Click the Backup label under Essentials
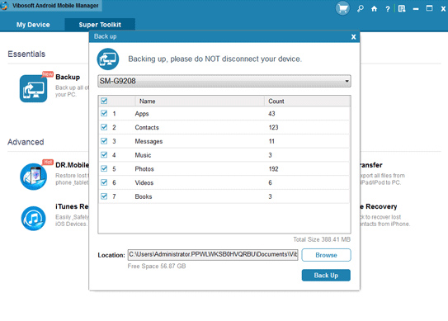This screenshot has height=321, width=448. point(68,77)
